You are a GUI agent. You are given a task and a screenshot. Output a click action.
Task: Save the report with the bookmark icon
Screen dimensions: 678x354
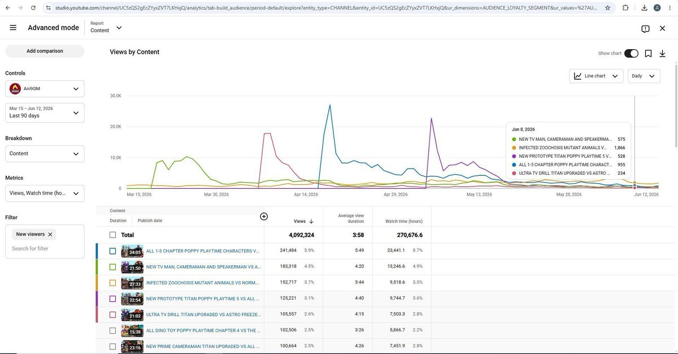tap(648, 53)
